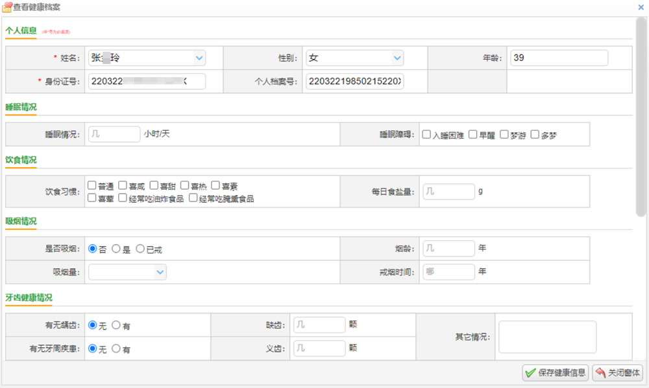The height and width of the screenshot is (388, 649).
Task: Enable the 喜咸 checkbox
Action: (123, 185)
